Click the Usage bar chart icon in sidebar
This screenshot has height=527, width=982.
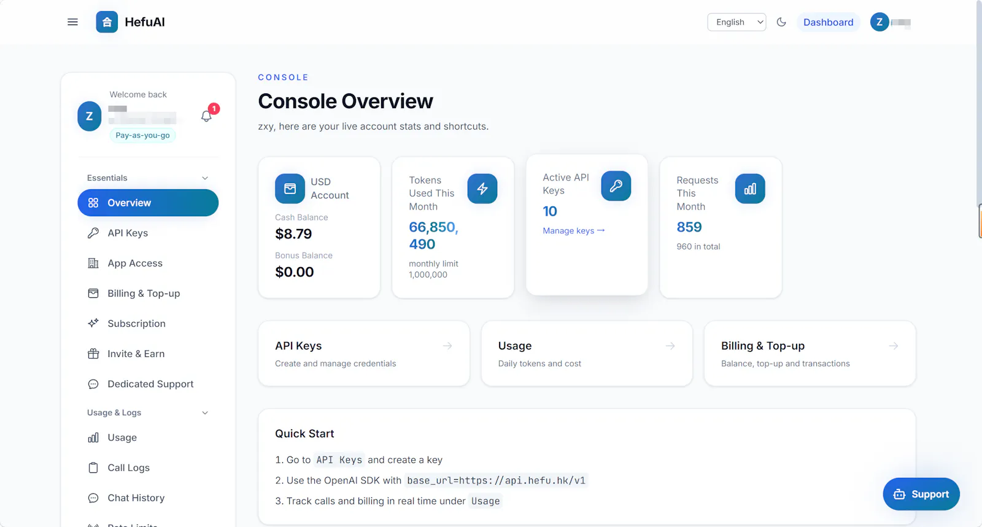(x=93, y=437)
